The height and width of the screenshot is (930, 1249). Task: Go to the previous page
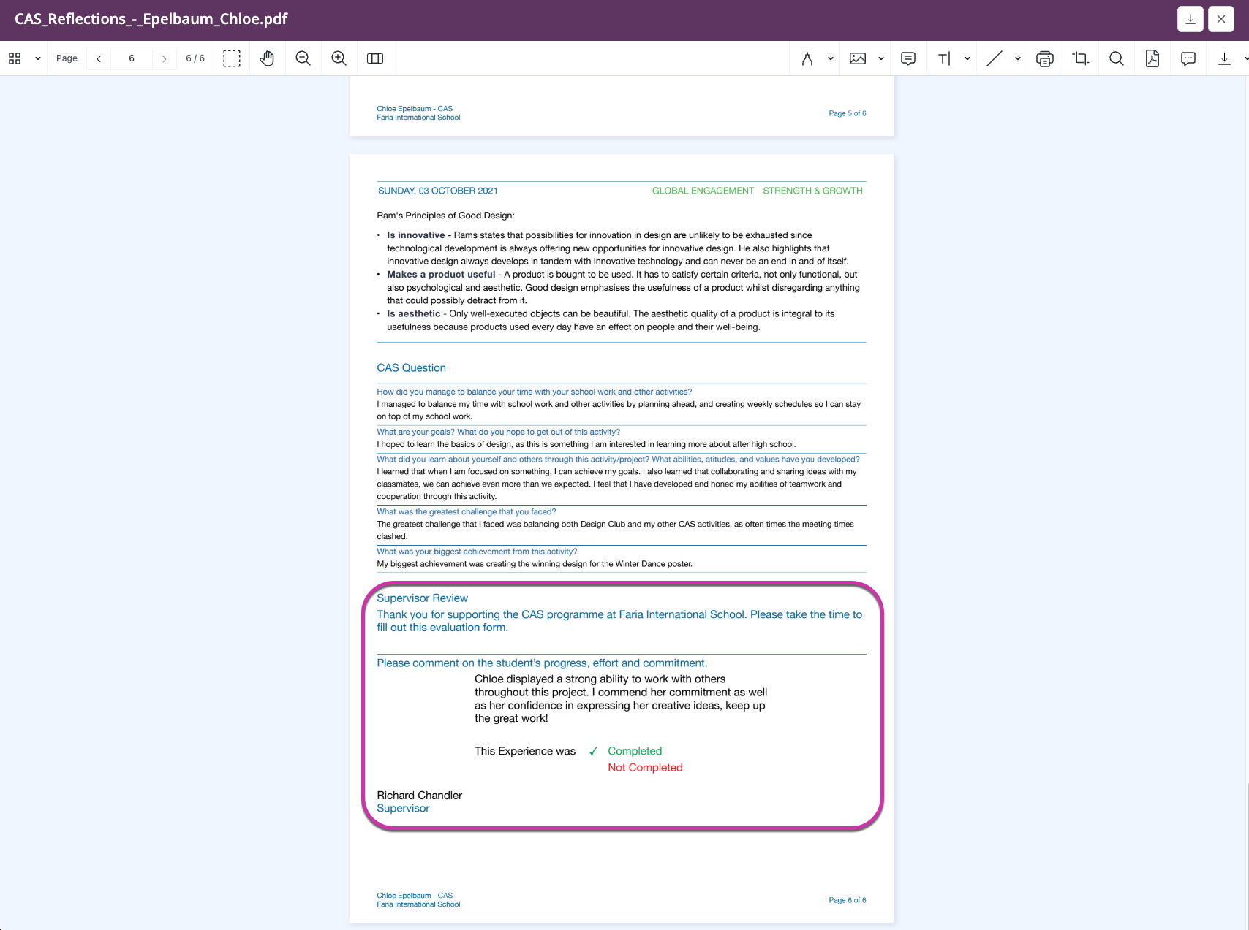point(98,58)
